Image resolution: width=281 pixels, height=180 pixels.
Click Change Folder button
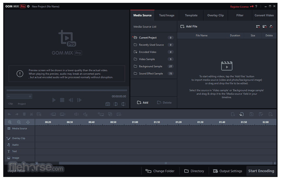tap(160, 171)
